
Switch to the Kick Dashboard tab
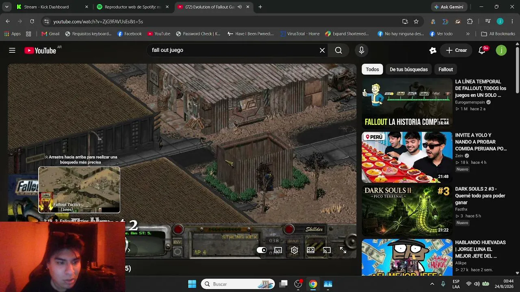pyautogui.click(x=46, y=7)
